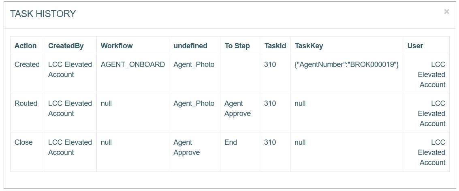Click the undefined column header
Image resolution: width=459 pixels, height=191 pixels.
190,46
